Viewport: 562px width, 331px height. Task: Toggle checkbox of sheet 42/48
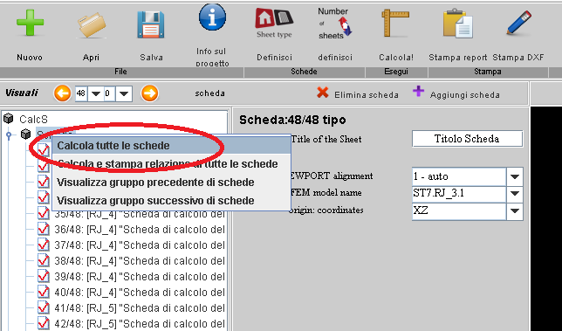[44, 323]
